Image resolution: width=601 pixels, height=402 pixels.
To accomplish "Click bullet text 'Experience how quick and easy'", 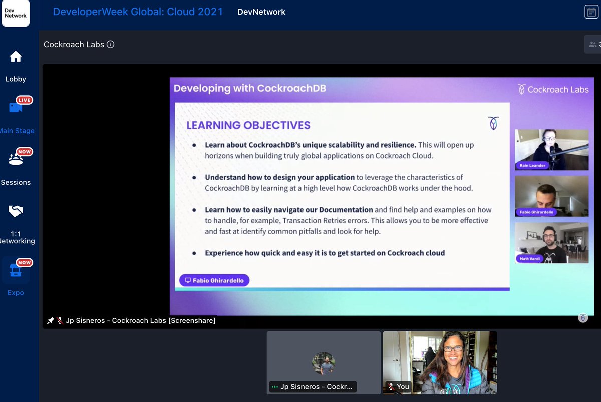I will coord(325,253).
